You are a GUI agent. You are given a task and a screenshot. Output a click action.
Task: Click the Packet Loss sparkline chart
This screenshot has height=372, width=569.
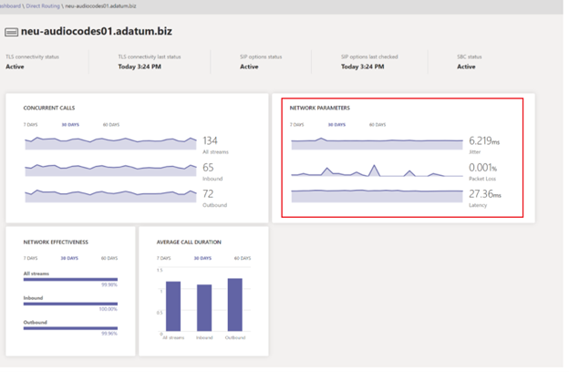(377, 170)
